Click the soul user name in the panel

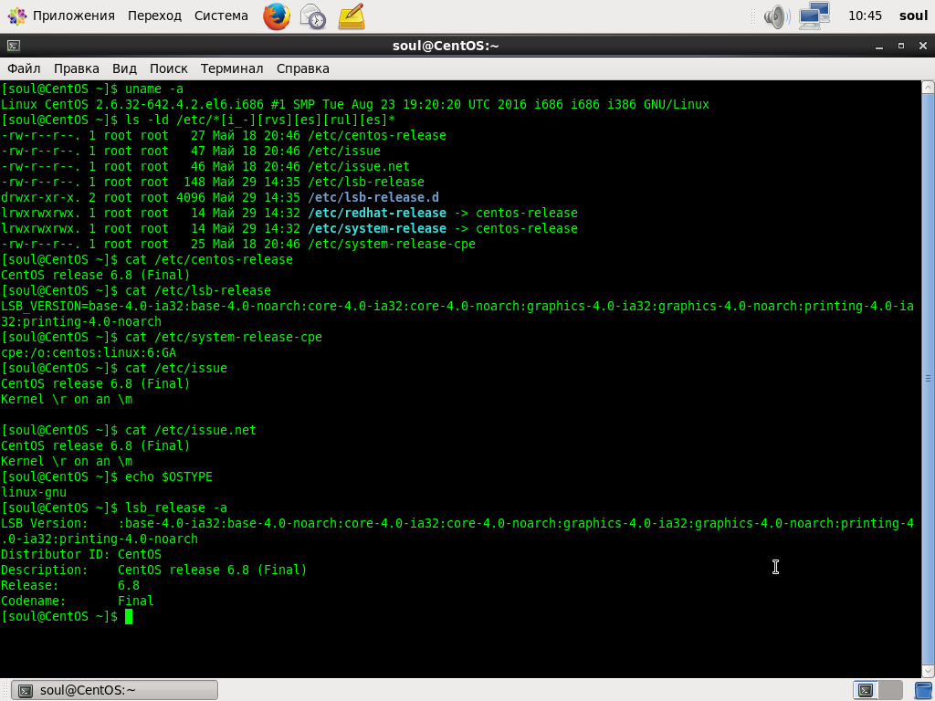tap(913, 16)
